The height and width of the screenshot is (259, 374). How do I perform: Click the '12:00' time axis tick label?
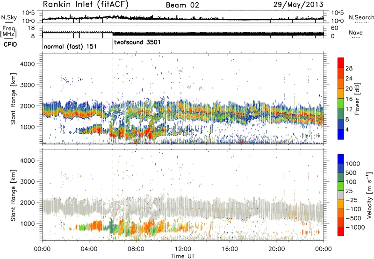pyautogui.click(x=183, y=249)
